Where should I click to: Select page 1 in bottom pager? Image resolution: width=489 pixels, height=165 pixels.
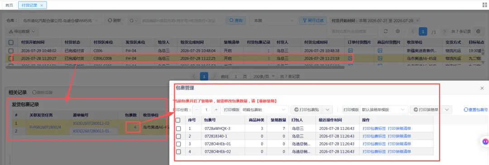(x=204, y=76)
